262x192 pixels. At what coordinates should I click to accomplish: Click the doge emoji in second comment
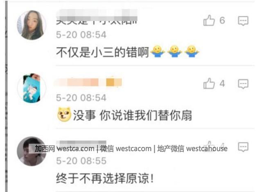64,114
